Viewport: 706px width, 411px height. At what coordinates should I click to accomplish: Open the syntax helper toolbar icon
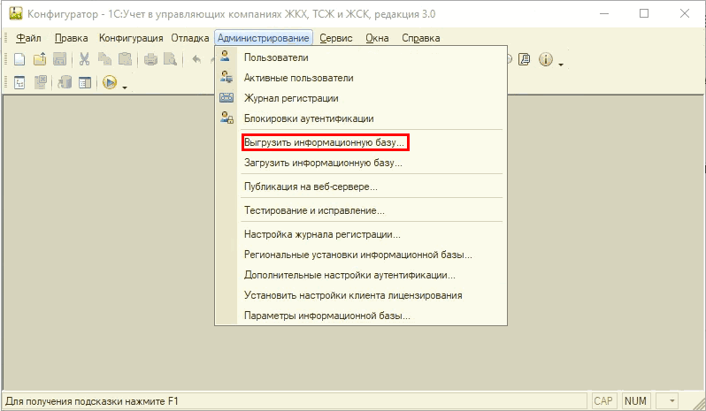click(x=525, y=59)
